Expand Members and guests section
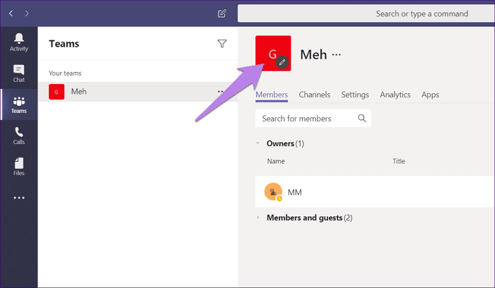Viewport: 495px width, 288px height. [x=258, y=217]
